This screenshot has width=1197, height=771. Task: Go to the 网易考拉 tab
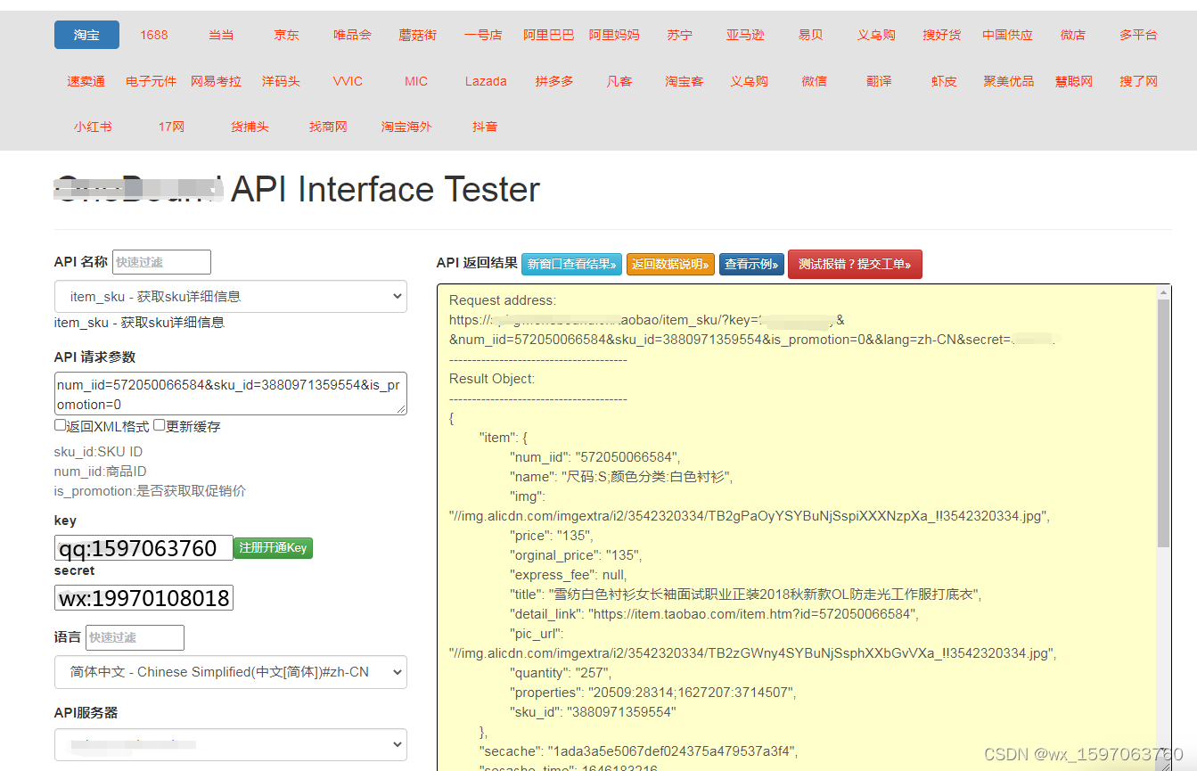(217, 81)
